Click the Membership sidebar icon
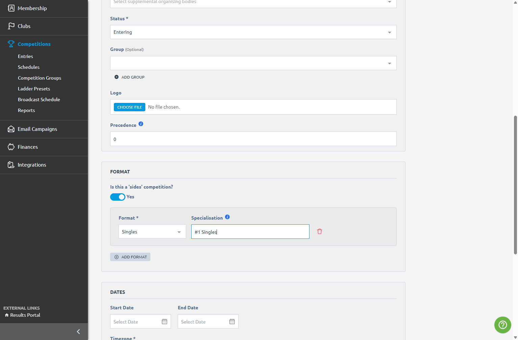Screen dimensions: 518x340 coord(11,8)
